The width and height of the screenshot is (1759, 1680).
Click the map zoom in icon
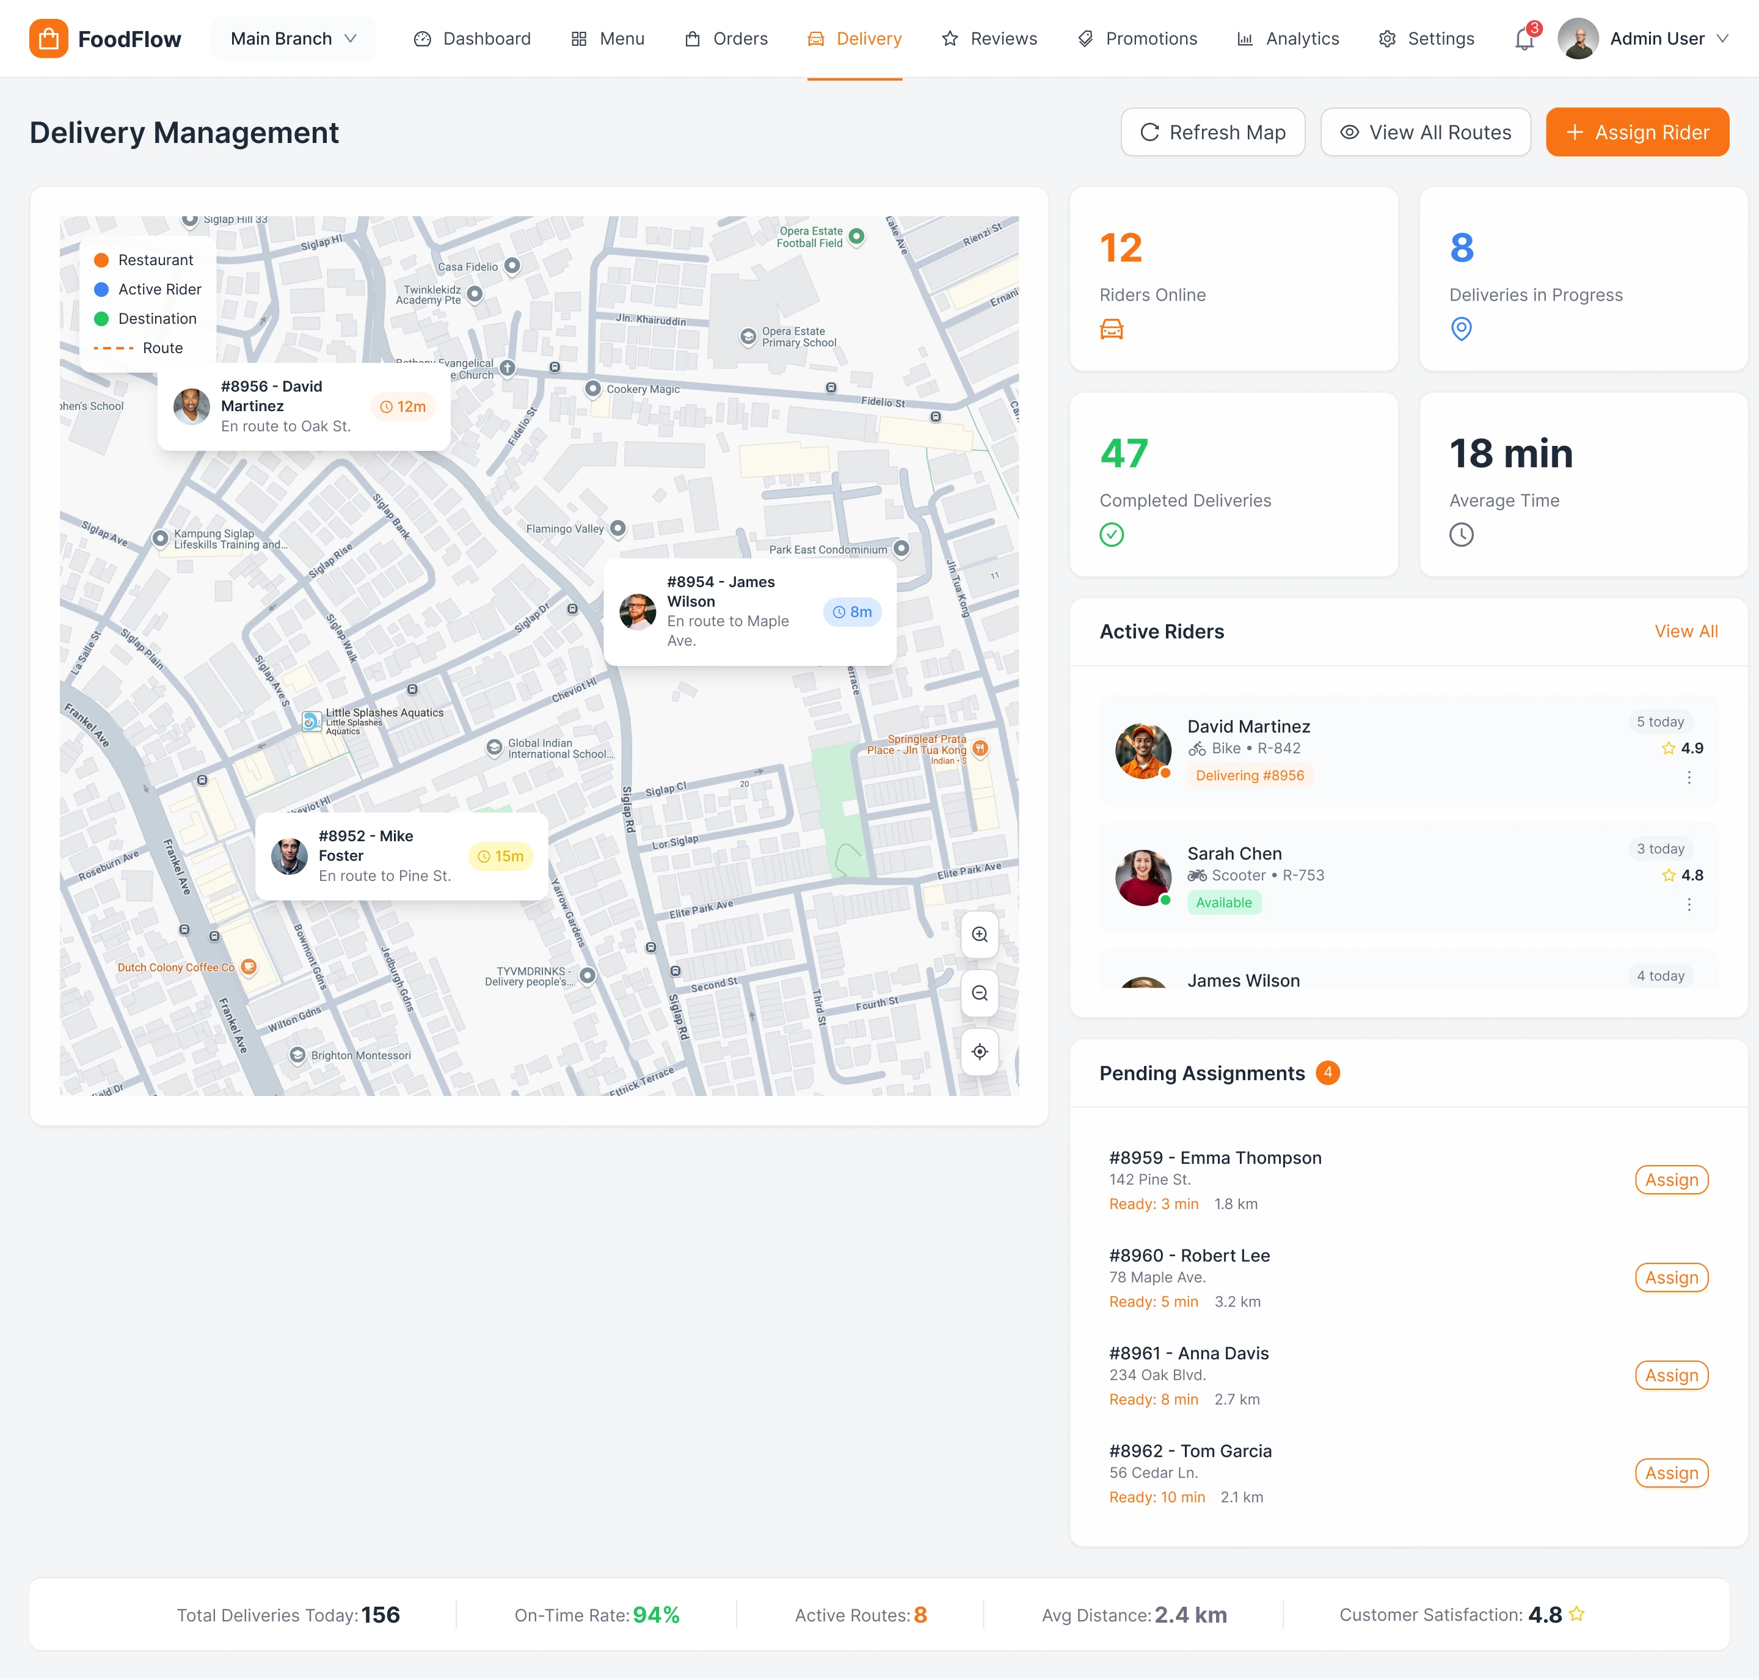pyautogui.click(x=979, y=934)
